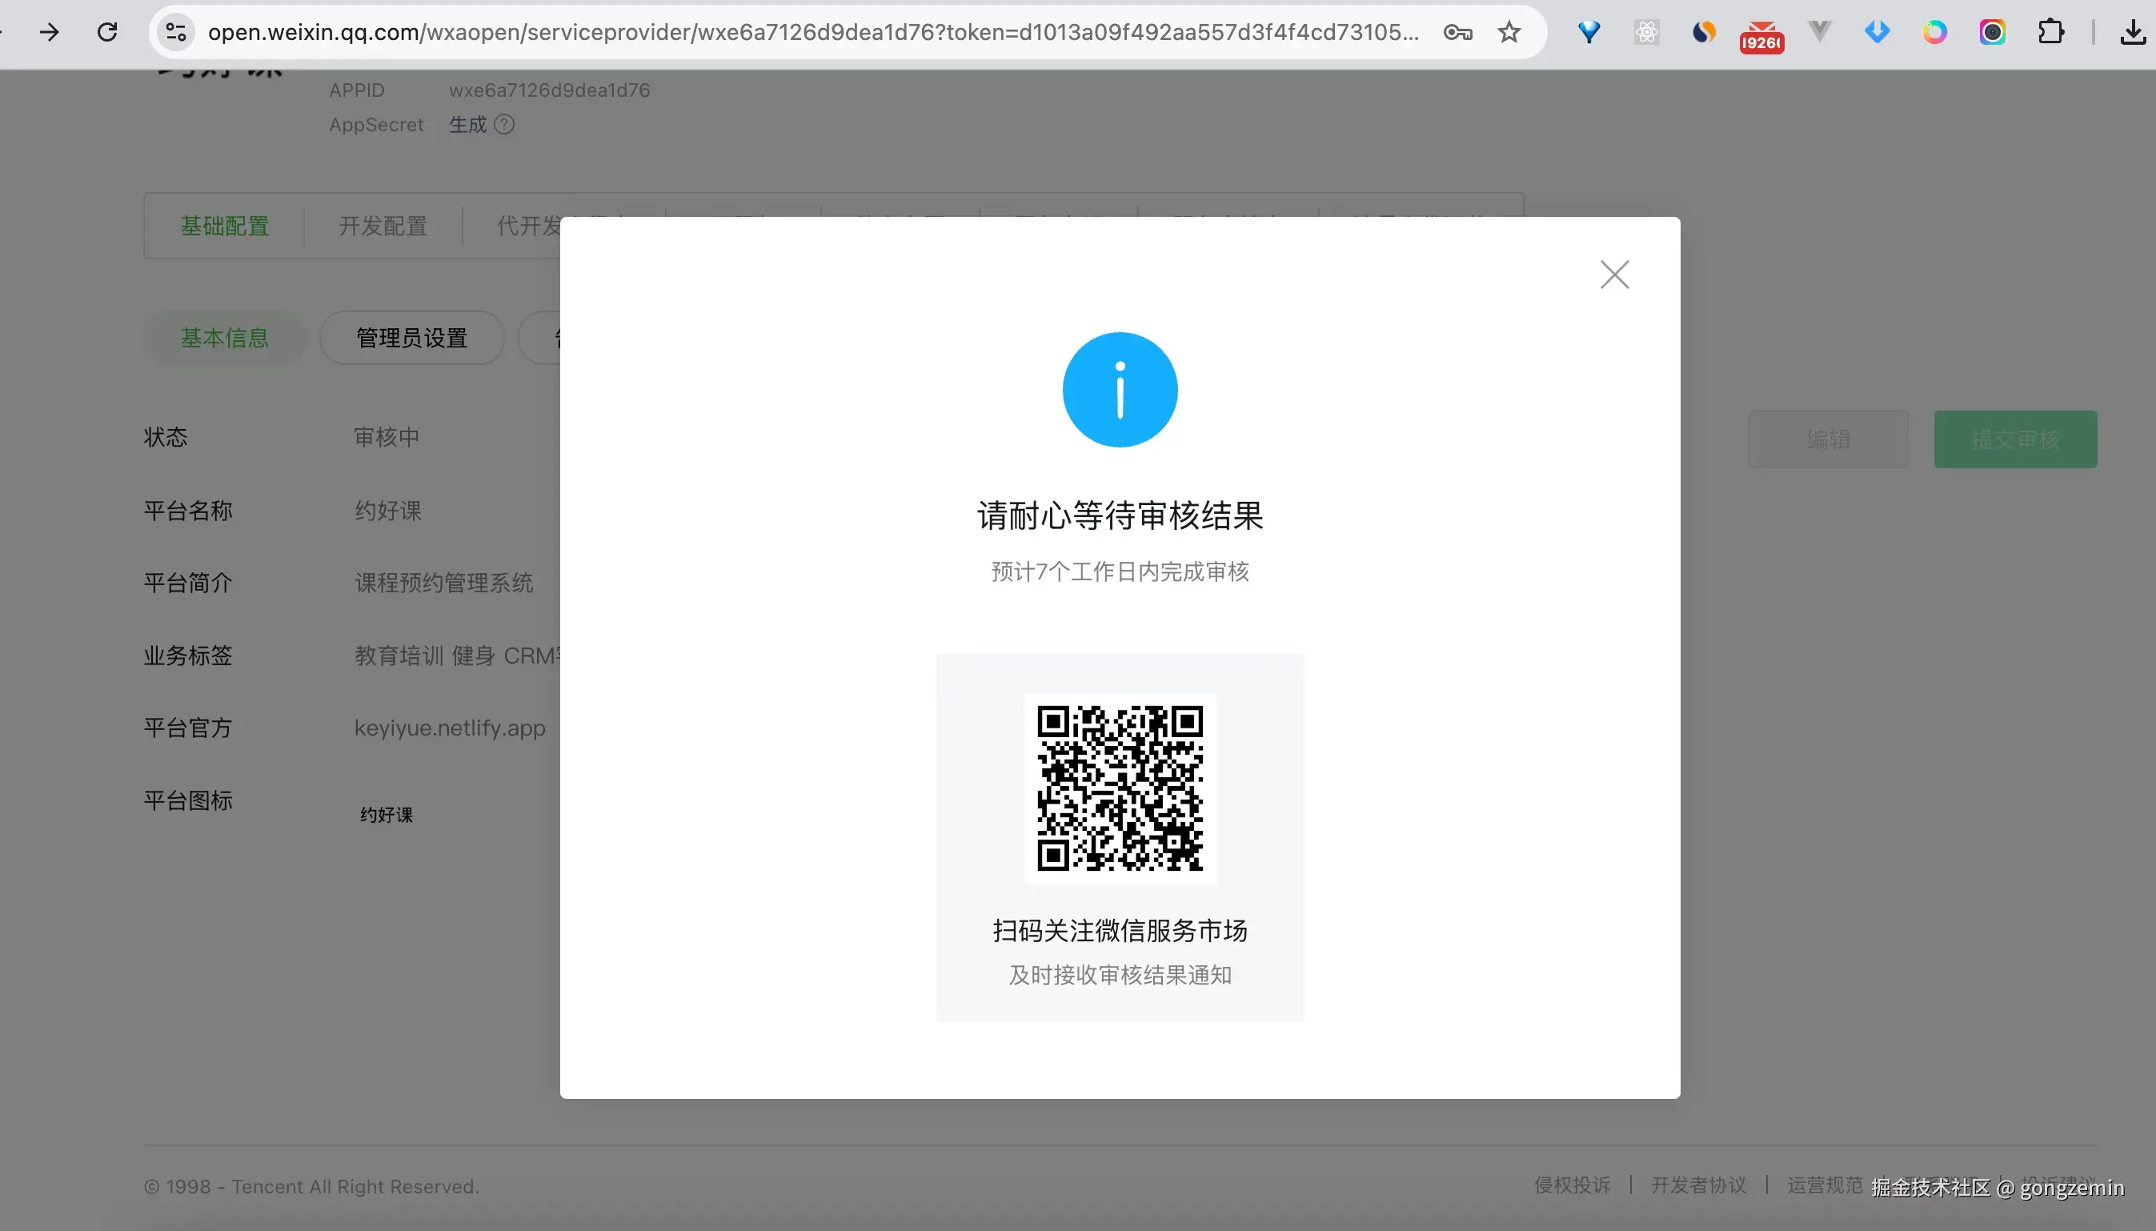Switch to the 开发配置 tab
The image size is (2156, 1231).
pyautogui.click(x=383, y=226)
